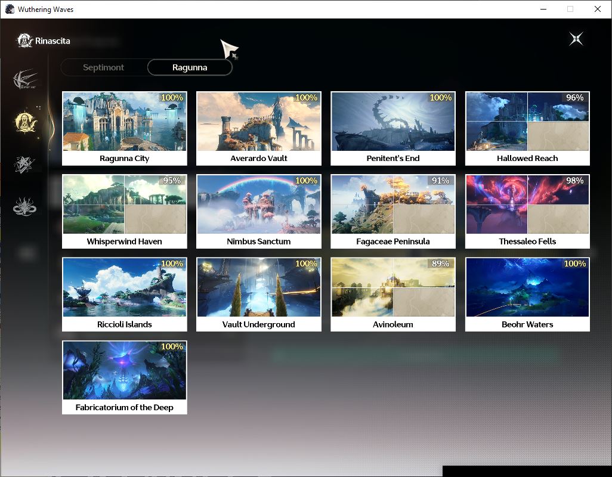612x477 pixels.
Task: Click the 100% badge on Nimbus Sanctum
Action: (306, 181)
